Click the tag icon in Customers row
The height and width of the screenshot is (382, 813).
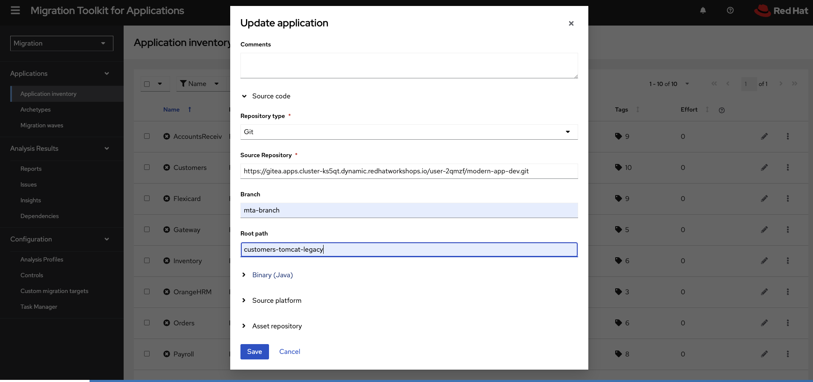tap(619, 167)
